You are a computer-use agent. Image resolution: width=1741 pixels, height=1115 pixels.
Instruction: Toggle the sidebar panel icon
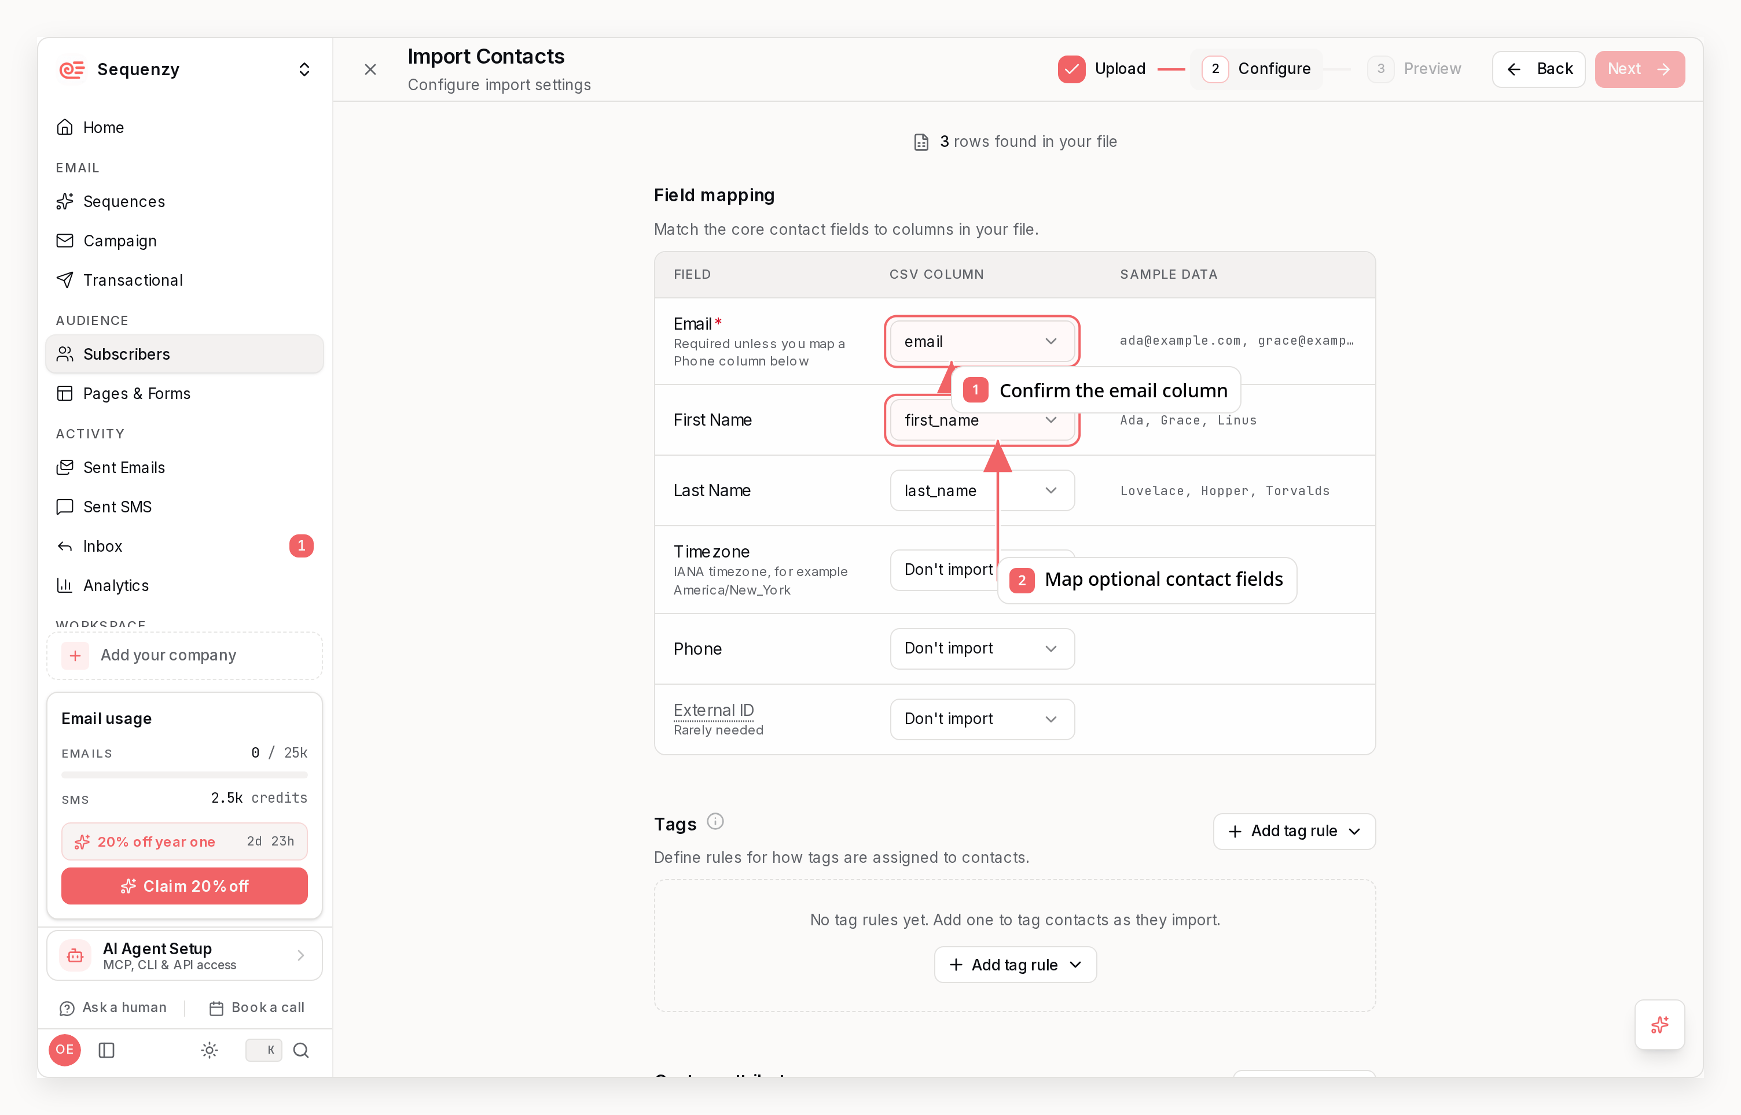pos(106,1050)
